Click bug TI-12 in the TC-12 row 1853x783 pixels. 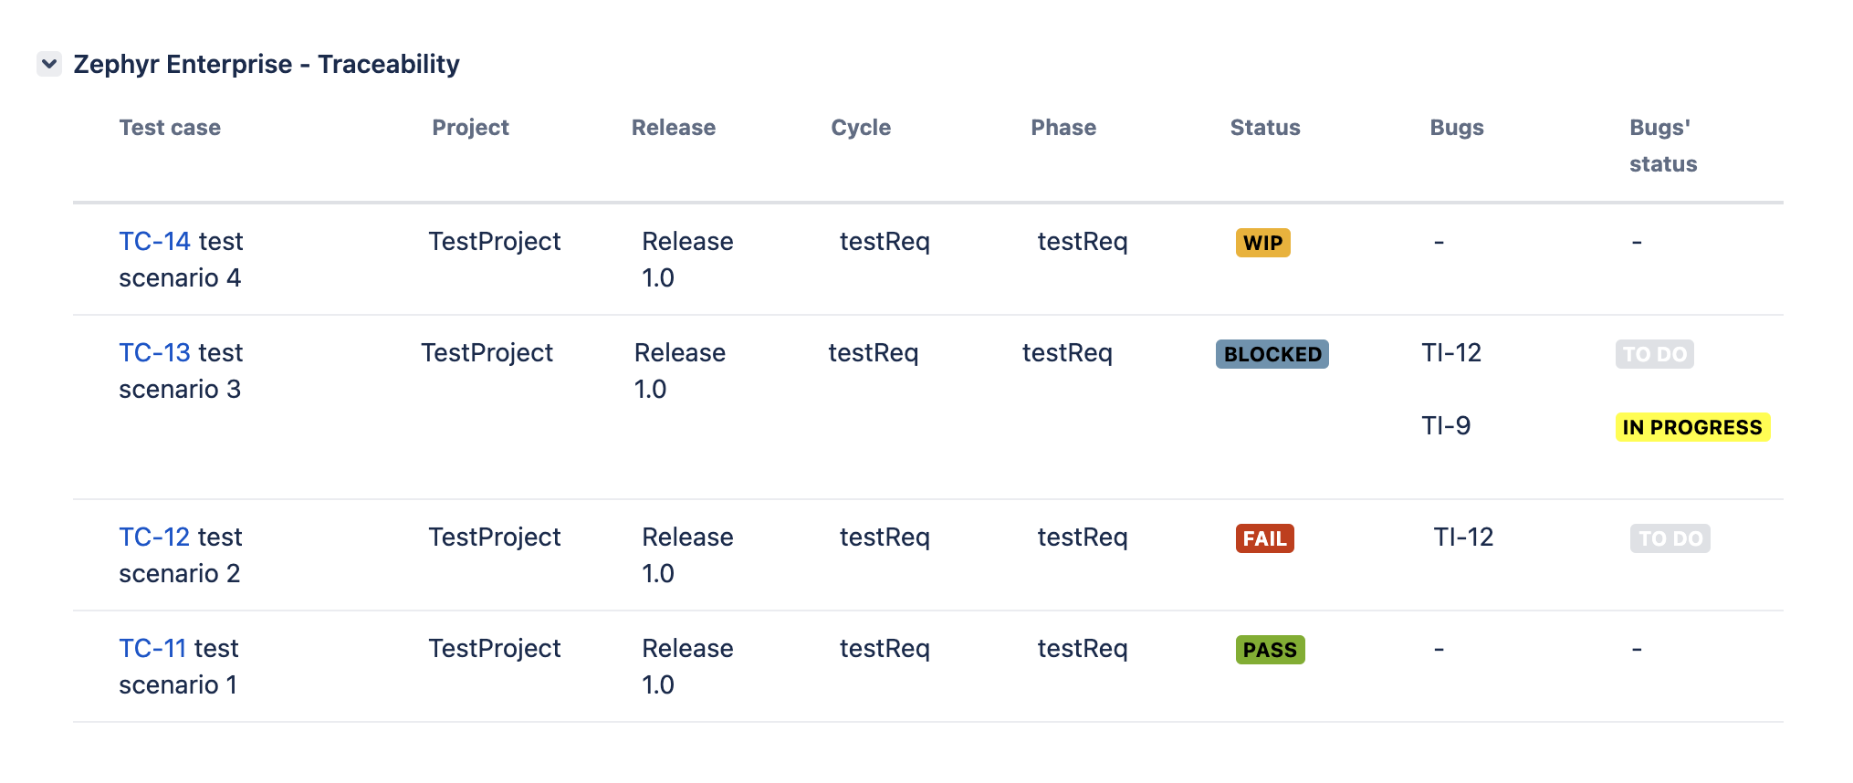1463,538
